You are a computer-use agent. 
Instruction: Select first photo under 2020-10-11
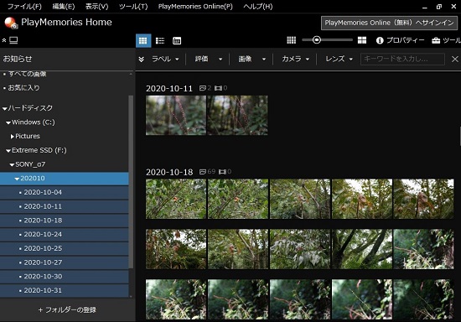click(x=176, y=115)
